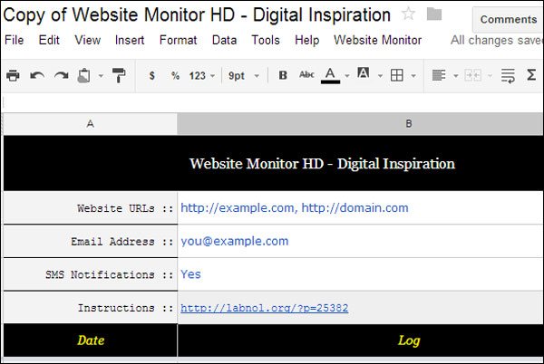Undo the last action
This screenshot has height=364, width=544.
37,75
